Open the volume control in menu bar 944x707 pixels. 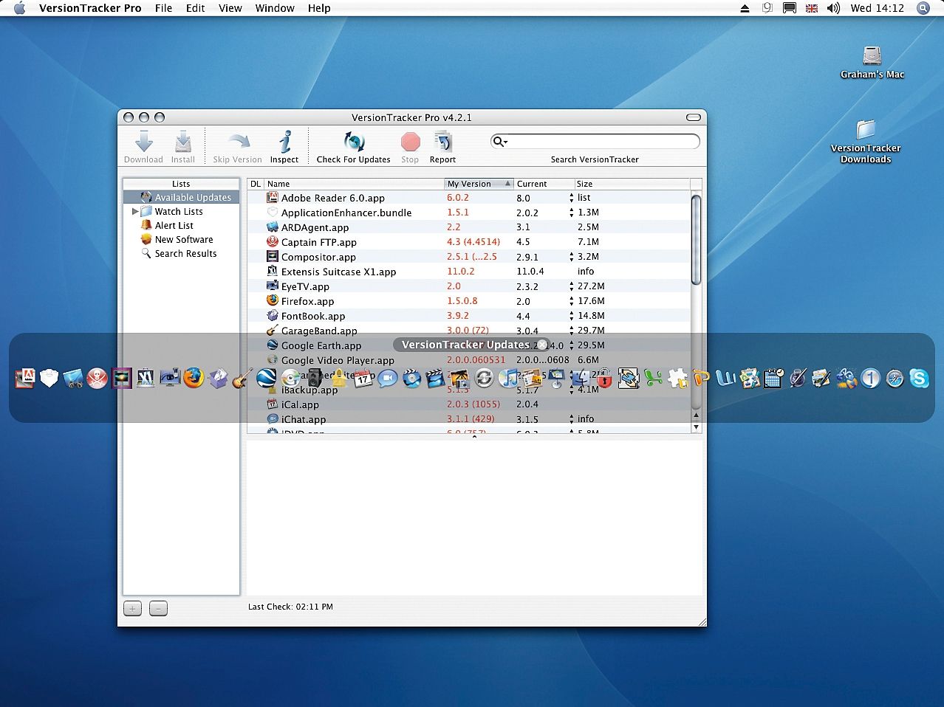click(x=833, y=8)
